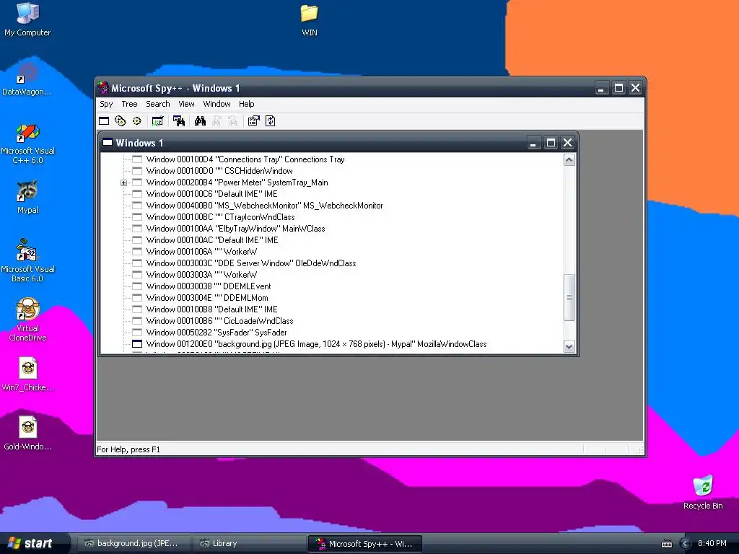The width and height of the screenshot is (739, 554).
Task: Open the Processes view toolbar icon
Action: pyautogui.click(x=121, y=121)
